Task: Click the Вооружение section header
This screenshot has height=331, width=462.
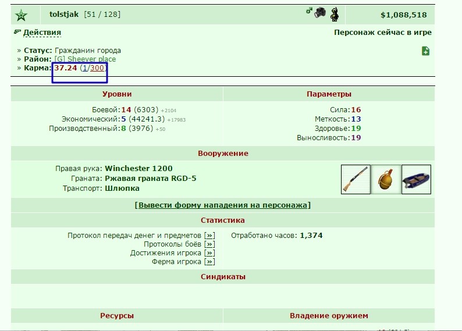Action: pyautogui.click(x=223, y=154)
